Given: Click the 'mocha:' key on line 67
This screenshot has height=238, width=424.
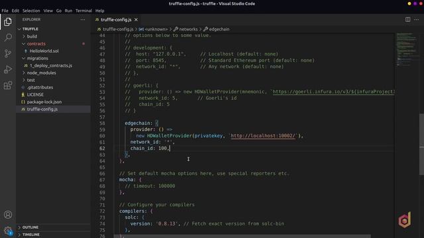Looking at the screenshot, I should (x=127, y=180).
